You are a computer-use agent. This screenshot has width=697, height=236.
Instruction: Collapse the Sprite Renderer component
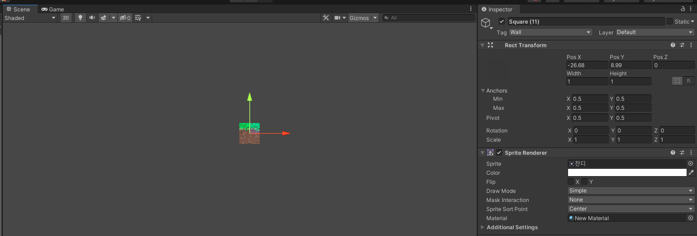click(482, 153)
